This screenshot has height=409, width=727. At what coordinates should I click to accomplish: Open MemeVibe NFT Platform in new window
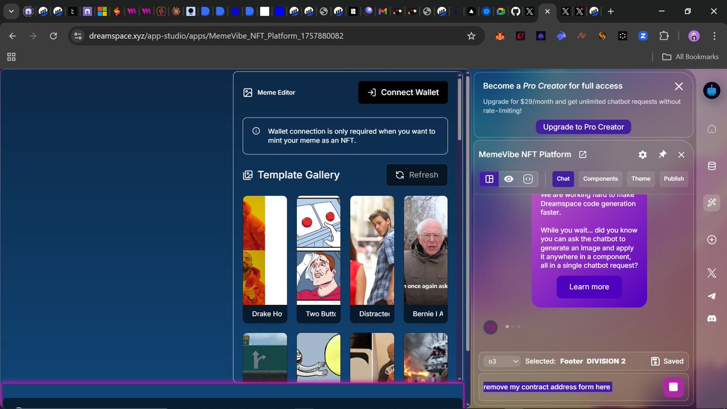[583, 155]
